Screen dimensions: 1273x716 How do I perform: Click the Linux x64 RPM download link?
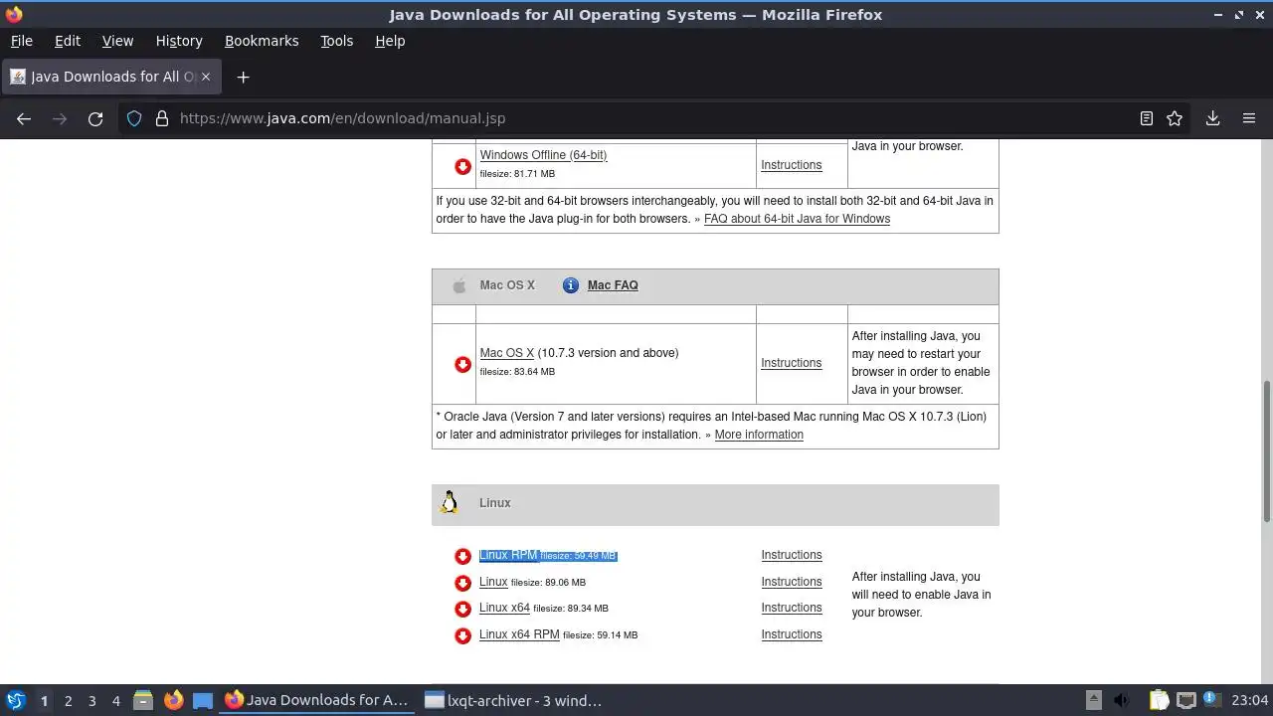[x=519, y=634]
